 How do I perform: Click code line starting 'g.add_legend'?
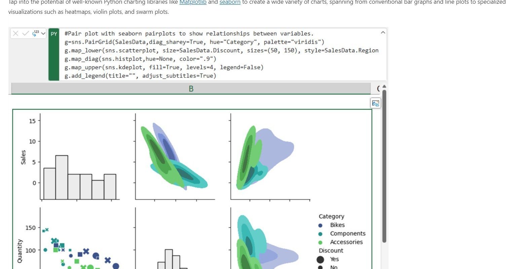pyautogui.click(x=140, y=76)
